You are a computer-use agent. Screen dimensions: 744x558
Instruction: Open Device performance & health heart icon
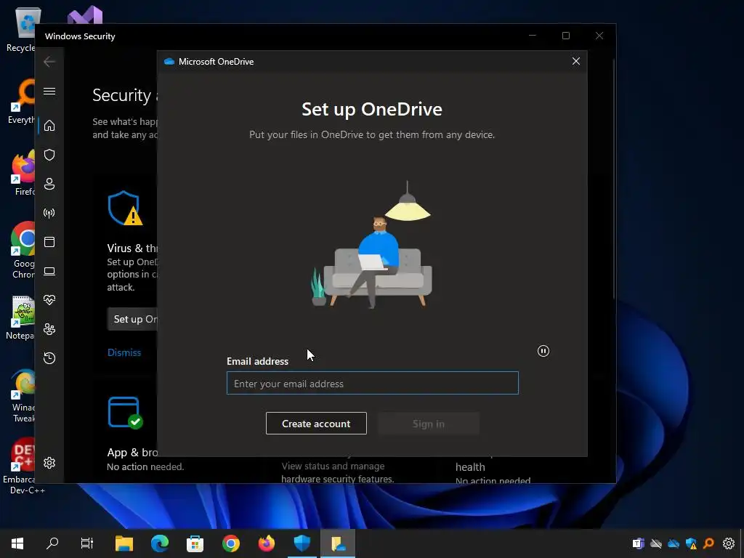tap(49, 300)
